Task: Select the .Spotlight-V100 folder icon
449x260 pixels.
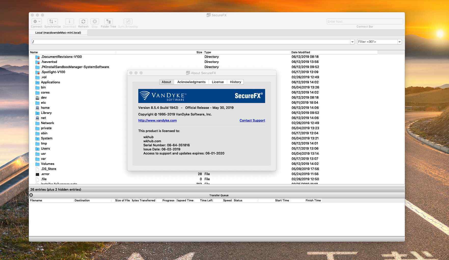Action: coord(37,72)
